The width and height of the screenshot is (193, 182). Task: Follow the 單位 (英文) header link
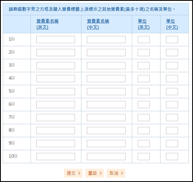[144, 24]
